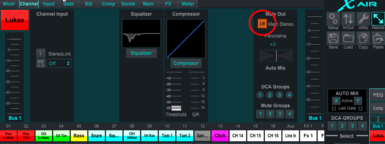Assign channel to DCA Group 3
385x144 pixels.
279,95
